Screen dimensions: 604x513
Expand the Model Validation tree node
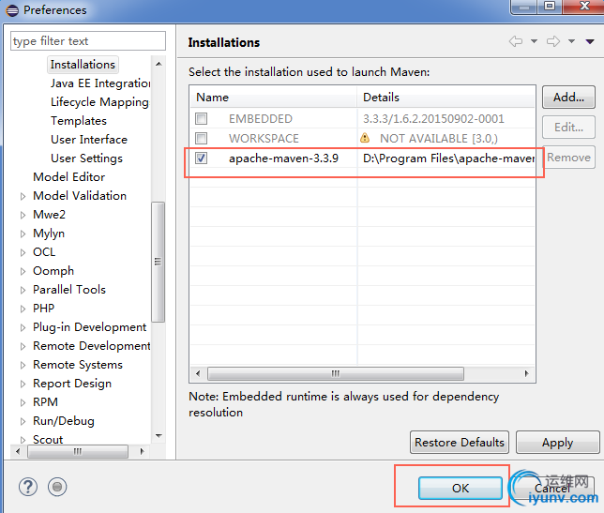click(x=23, y=196)
